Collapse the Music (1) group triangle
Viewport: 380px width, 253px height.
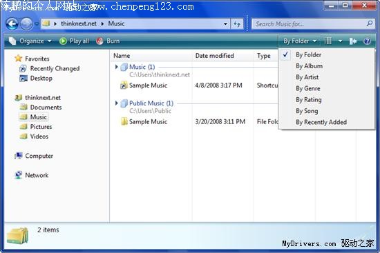pos(117,67)
